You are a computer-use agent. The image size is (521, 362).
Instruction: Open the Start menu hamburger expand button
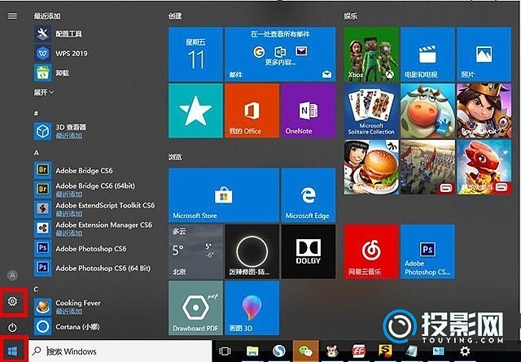[13, 15]
